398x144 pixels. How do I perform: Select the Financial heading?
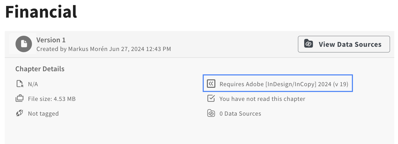pyautogui.click(x=41, y=12)
